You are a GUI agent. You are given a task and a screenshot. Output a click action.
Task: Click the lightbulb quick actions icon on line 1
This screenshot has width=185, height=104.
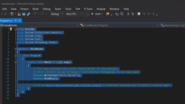pyautogui.click(x=11, y=29)
